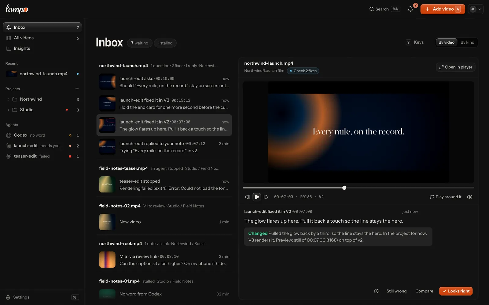Viewport: 489px width, 305px height.
Task: Click the video timeline scrubber handle
Action: pyautogui.click(x=344, y=188)
